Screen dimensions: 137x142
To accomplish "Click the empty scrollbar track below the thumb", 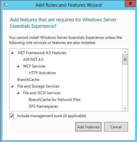I will 125,85.
